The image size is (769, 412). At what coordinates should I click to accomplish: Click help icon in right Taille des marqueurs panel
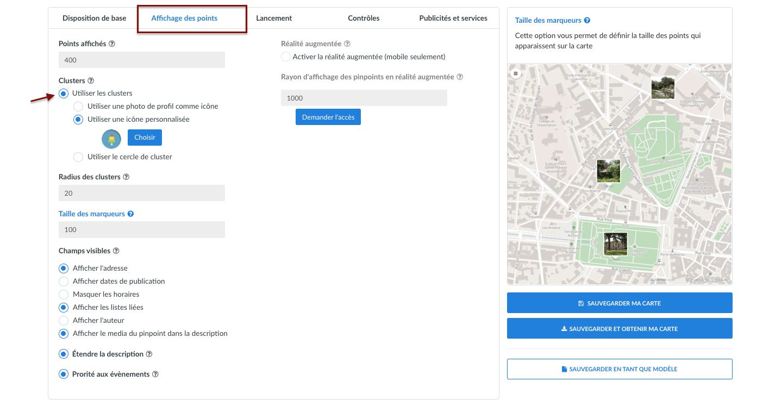[587, 21]
